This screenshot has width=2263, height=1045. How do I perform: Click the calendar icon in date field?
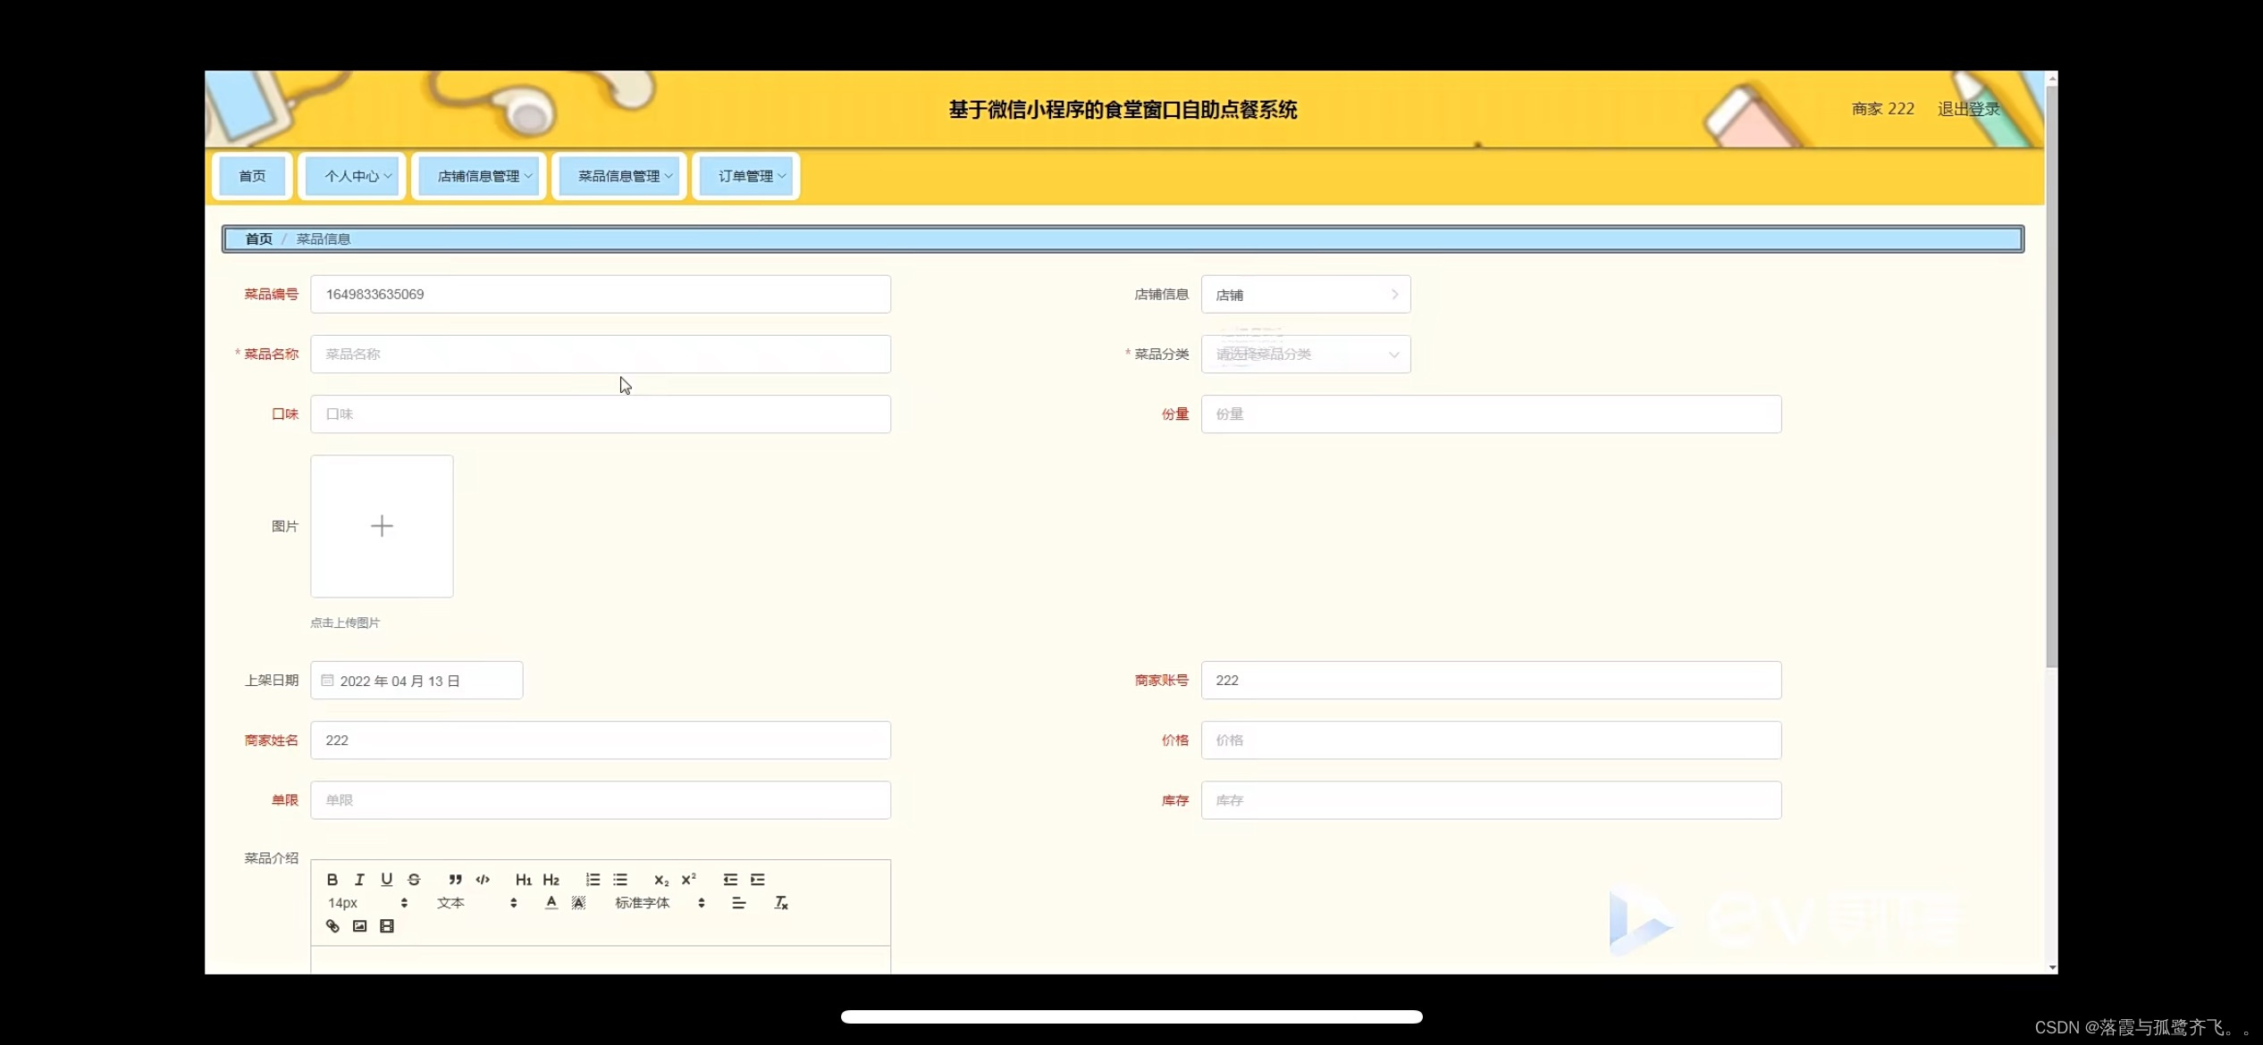click(x=327, y=681)
